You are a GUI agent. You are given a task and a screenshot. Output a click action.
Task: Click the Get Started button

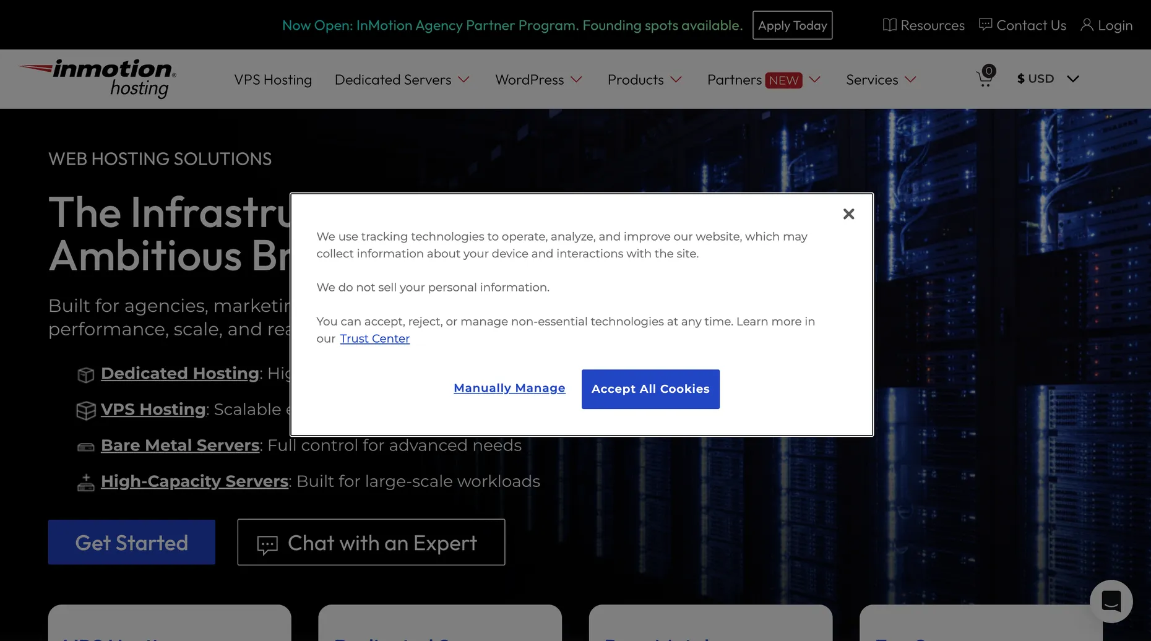(x=132, y=542)
